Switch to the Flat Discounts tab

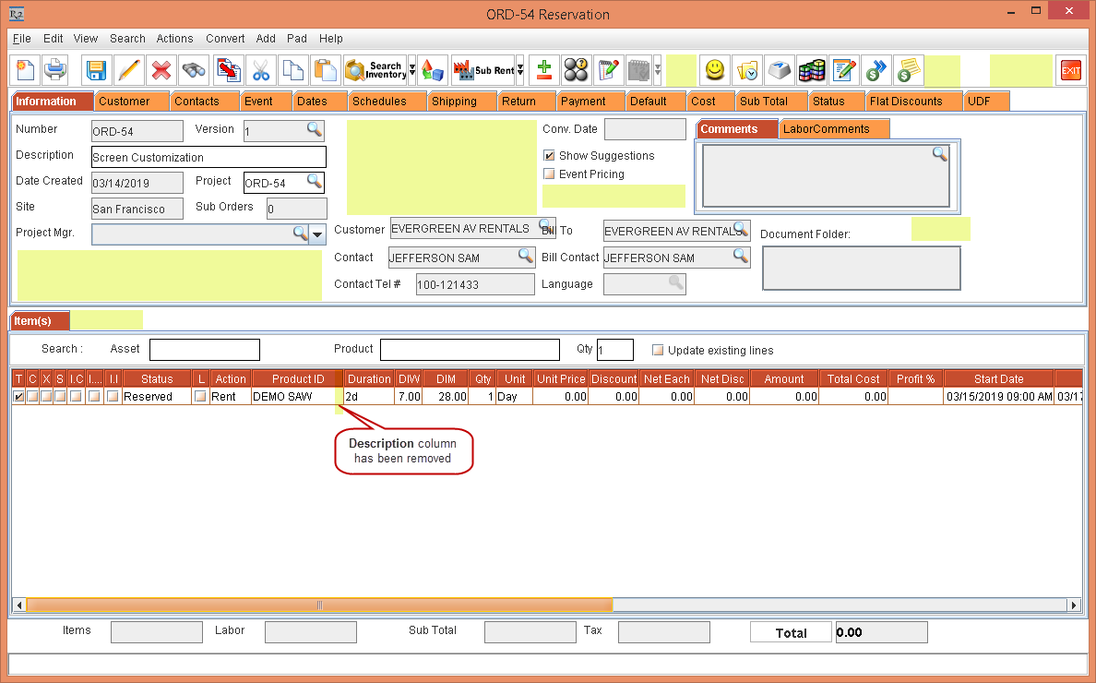[912, 102]
